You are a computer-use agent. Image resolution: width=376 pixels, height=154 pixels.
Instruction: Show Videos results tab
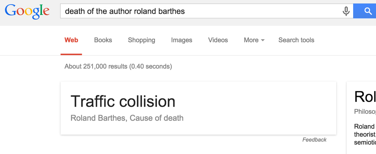(218, 40)
